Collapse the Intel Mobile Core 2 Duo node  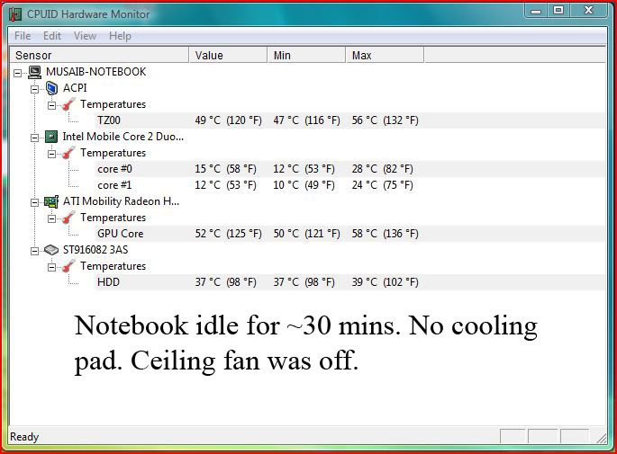(34, 138)
